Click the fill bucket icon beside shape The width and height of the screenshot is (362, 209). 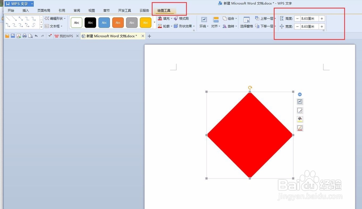(300, 119)
